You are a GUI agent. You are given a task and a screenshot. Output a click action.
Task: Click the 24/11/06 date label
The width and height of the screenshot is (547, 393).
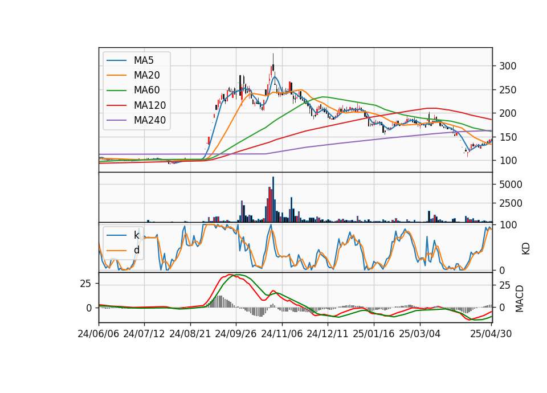pyautogui.click(x=282, y=334)
